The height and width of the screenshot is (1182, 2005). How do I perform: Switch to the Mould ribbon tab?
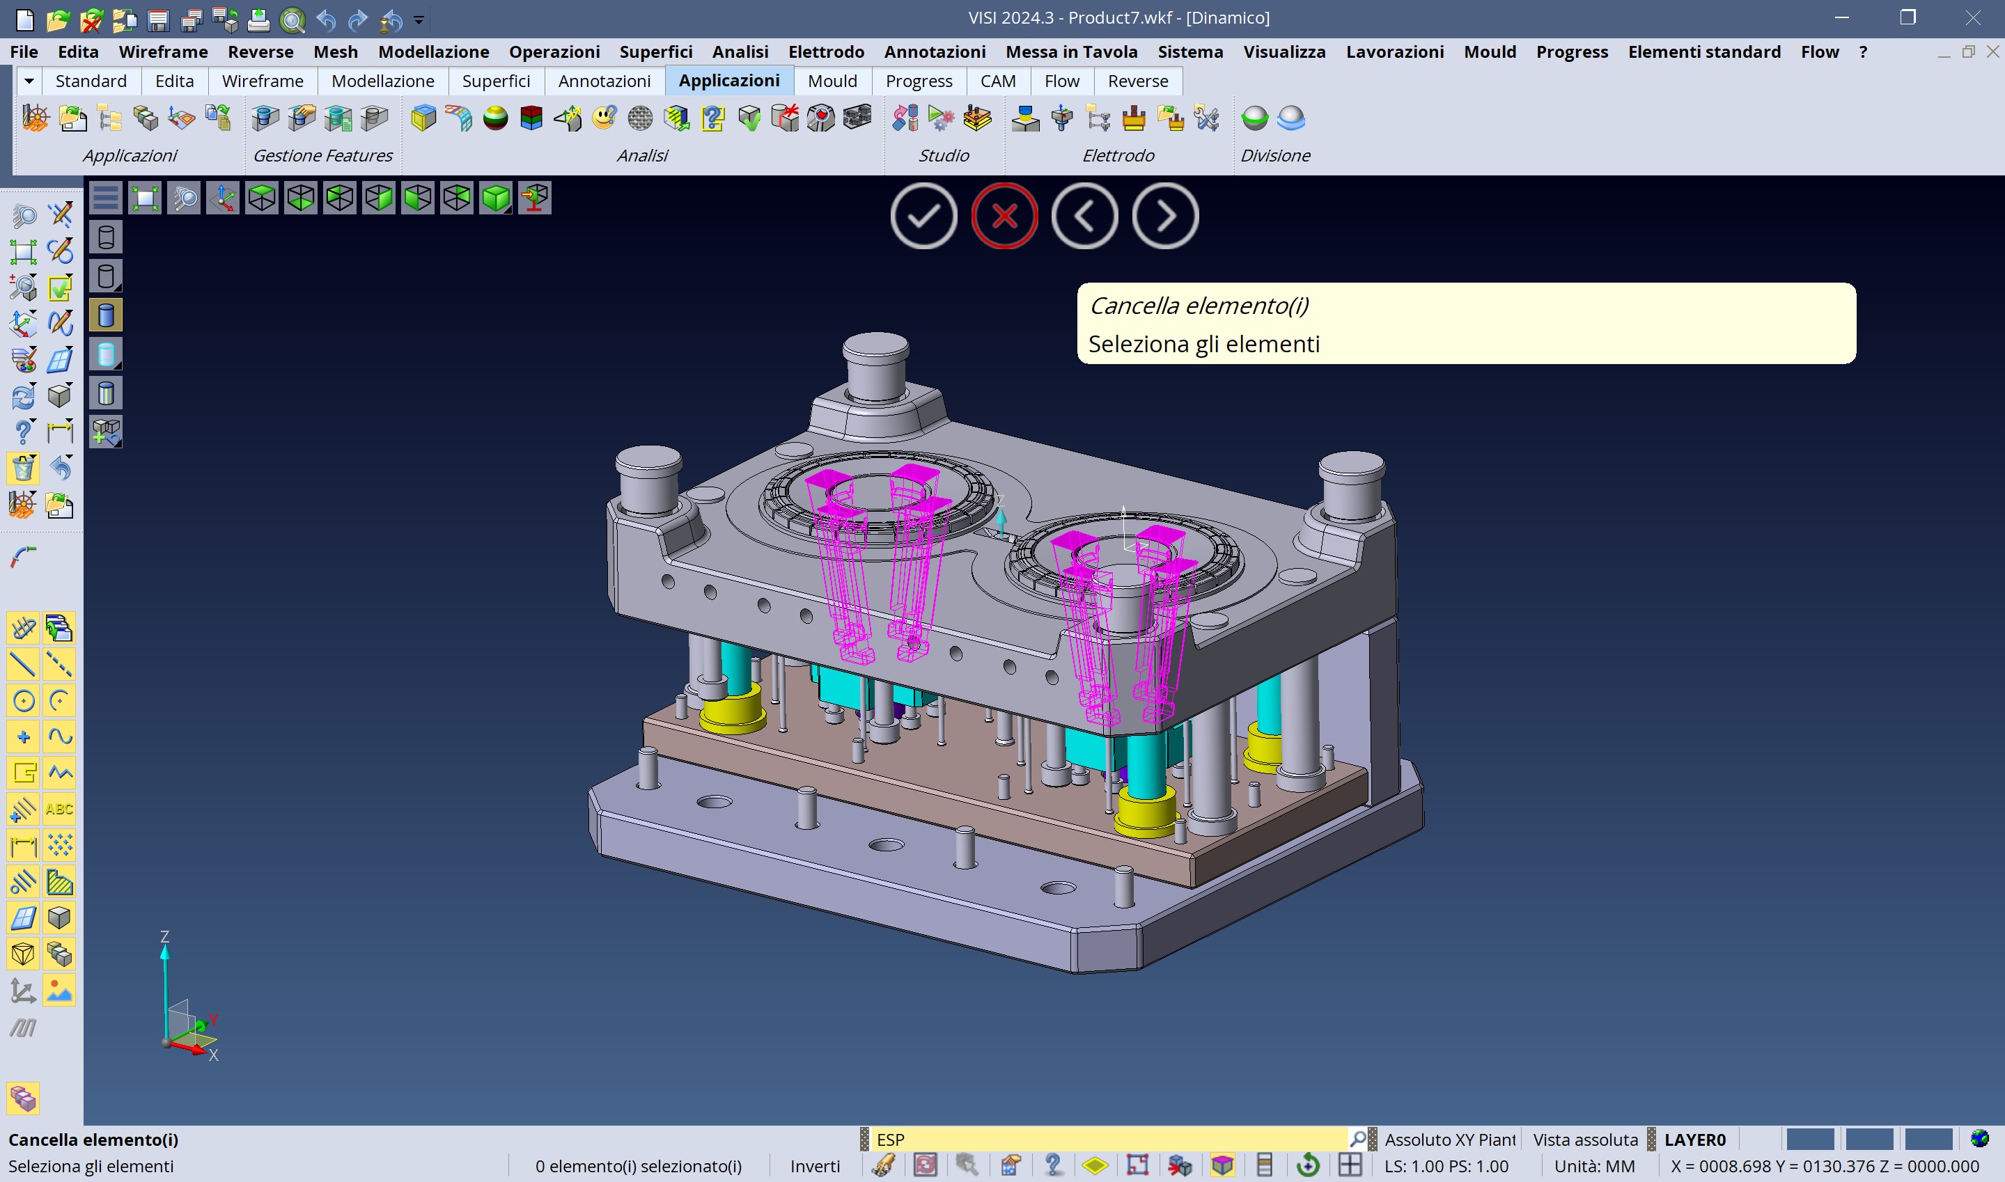832,81
